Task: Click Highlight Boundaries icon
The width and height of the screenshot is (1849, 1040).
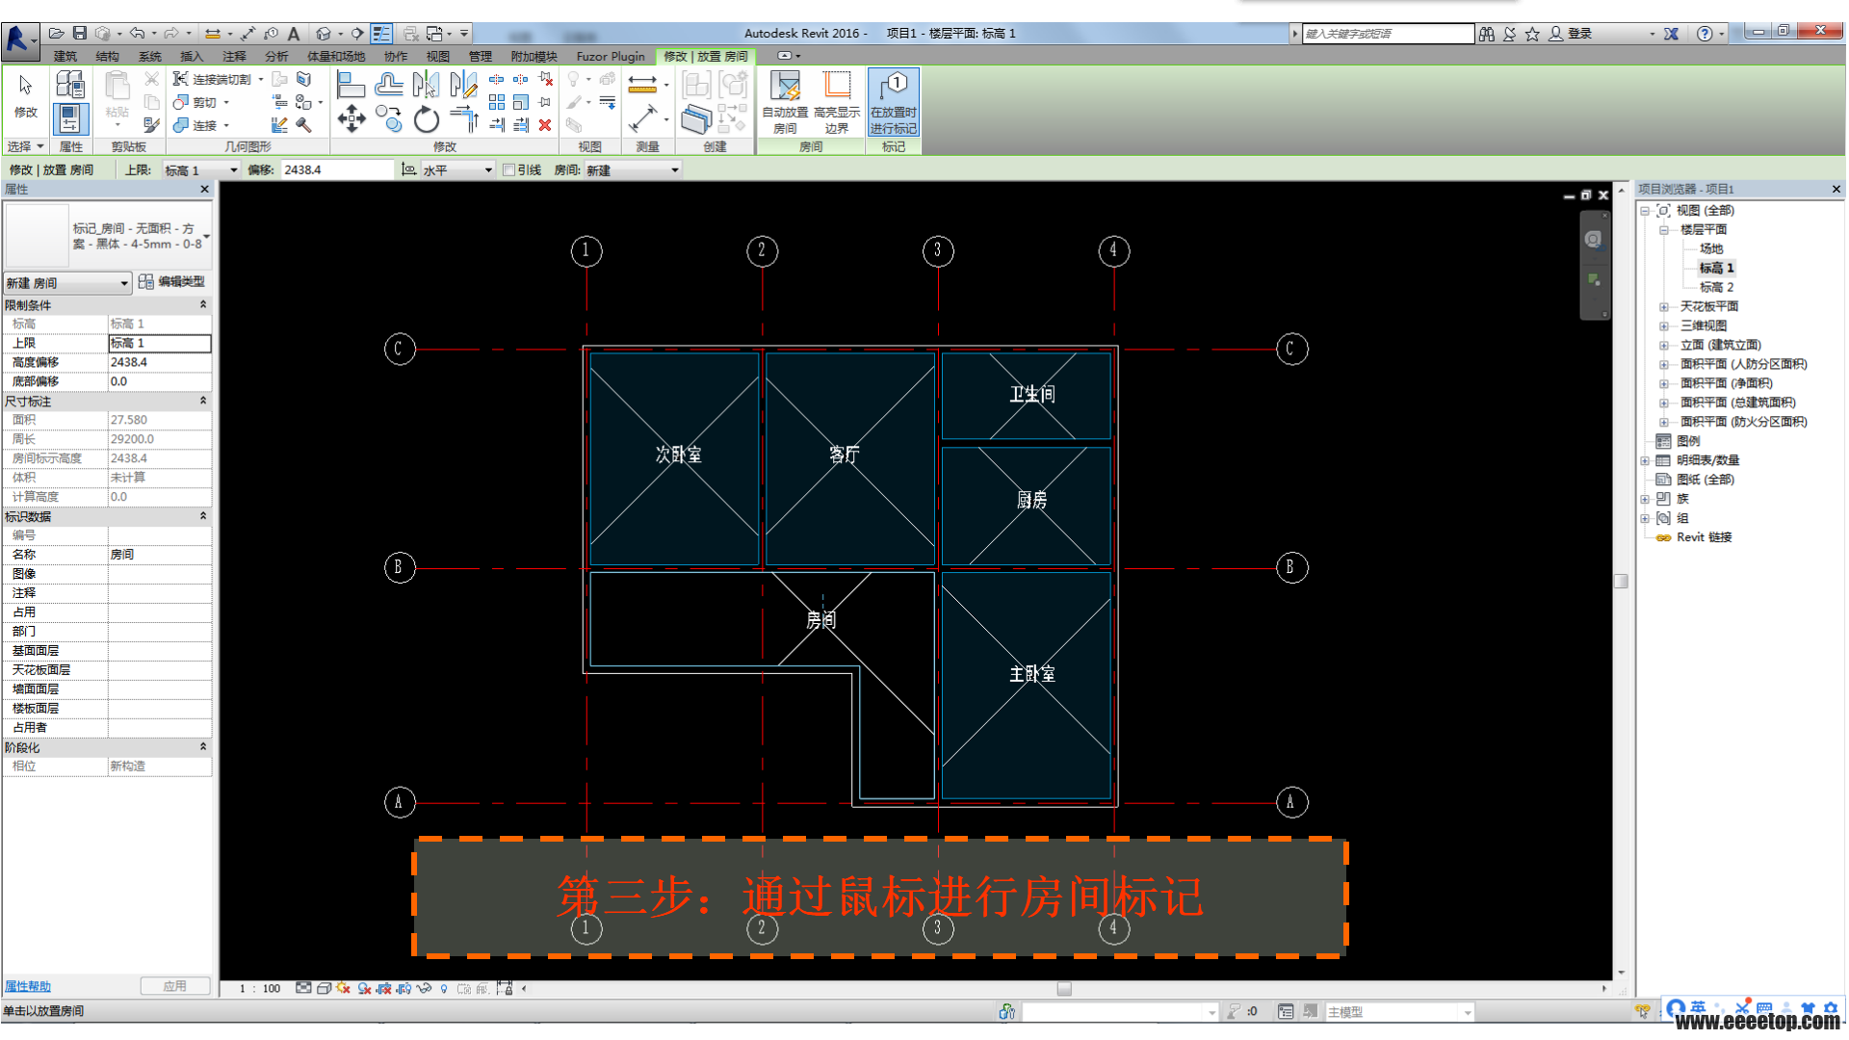Action: pos(837,102)
